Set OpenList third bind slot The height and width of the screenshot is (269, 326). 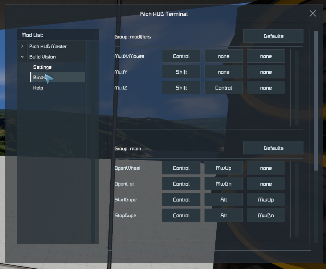266,184
